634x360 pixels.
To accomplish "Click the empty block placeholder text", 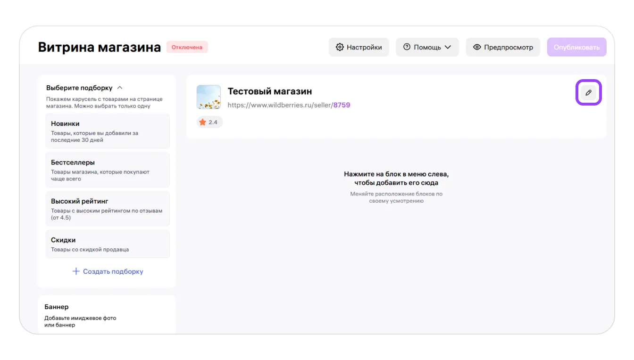I will 396,178.
